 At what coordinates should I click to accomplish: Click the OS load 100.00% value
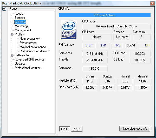click(x=140, y=60)
